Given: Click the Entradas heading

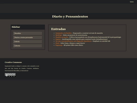Looking at the screenshot, I should coord(58,29).
